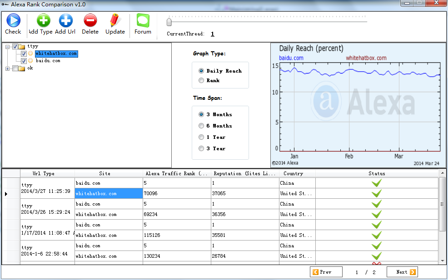Screen dimensions: 448x280
Task: Toggle the baidu.com checkbox
Action: coord(24,61)
